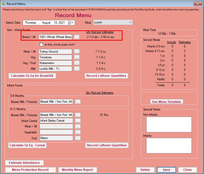Open the Monthly Menu Report

point(78,170)
